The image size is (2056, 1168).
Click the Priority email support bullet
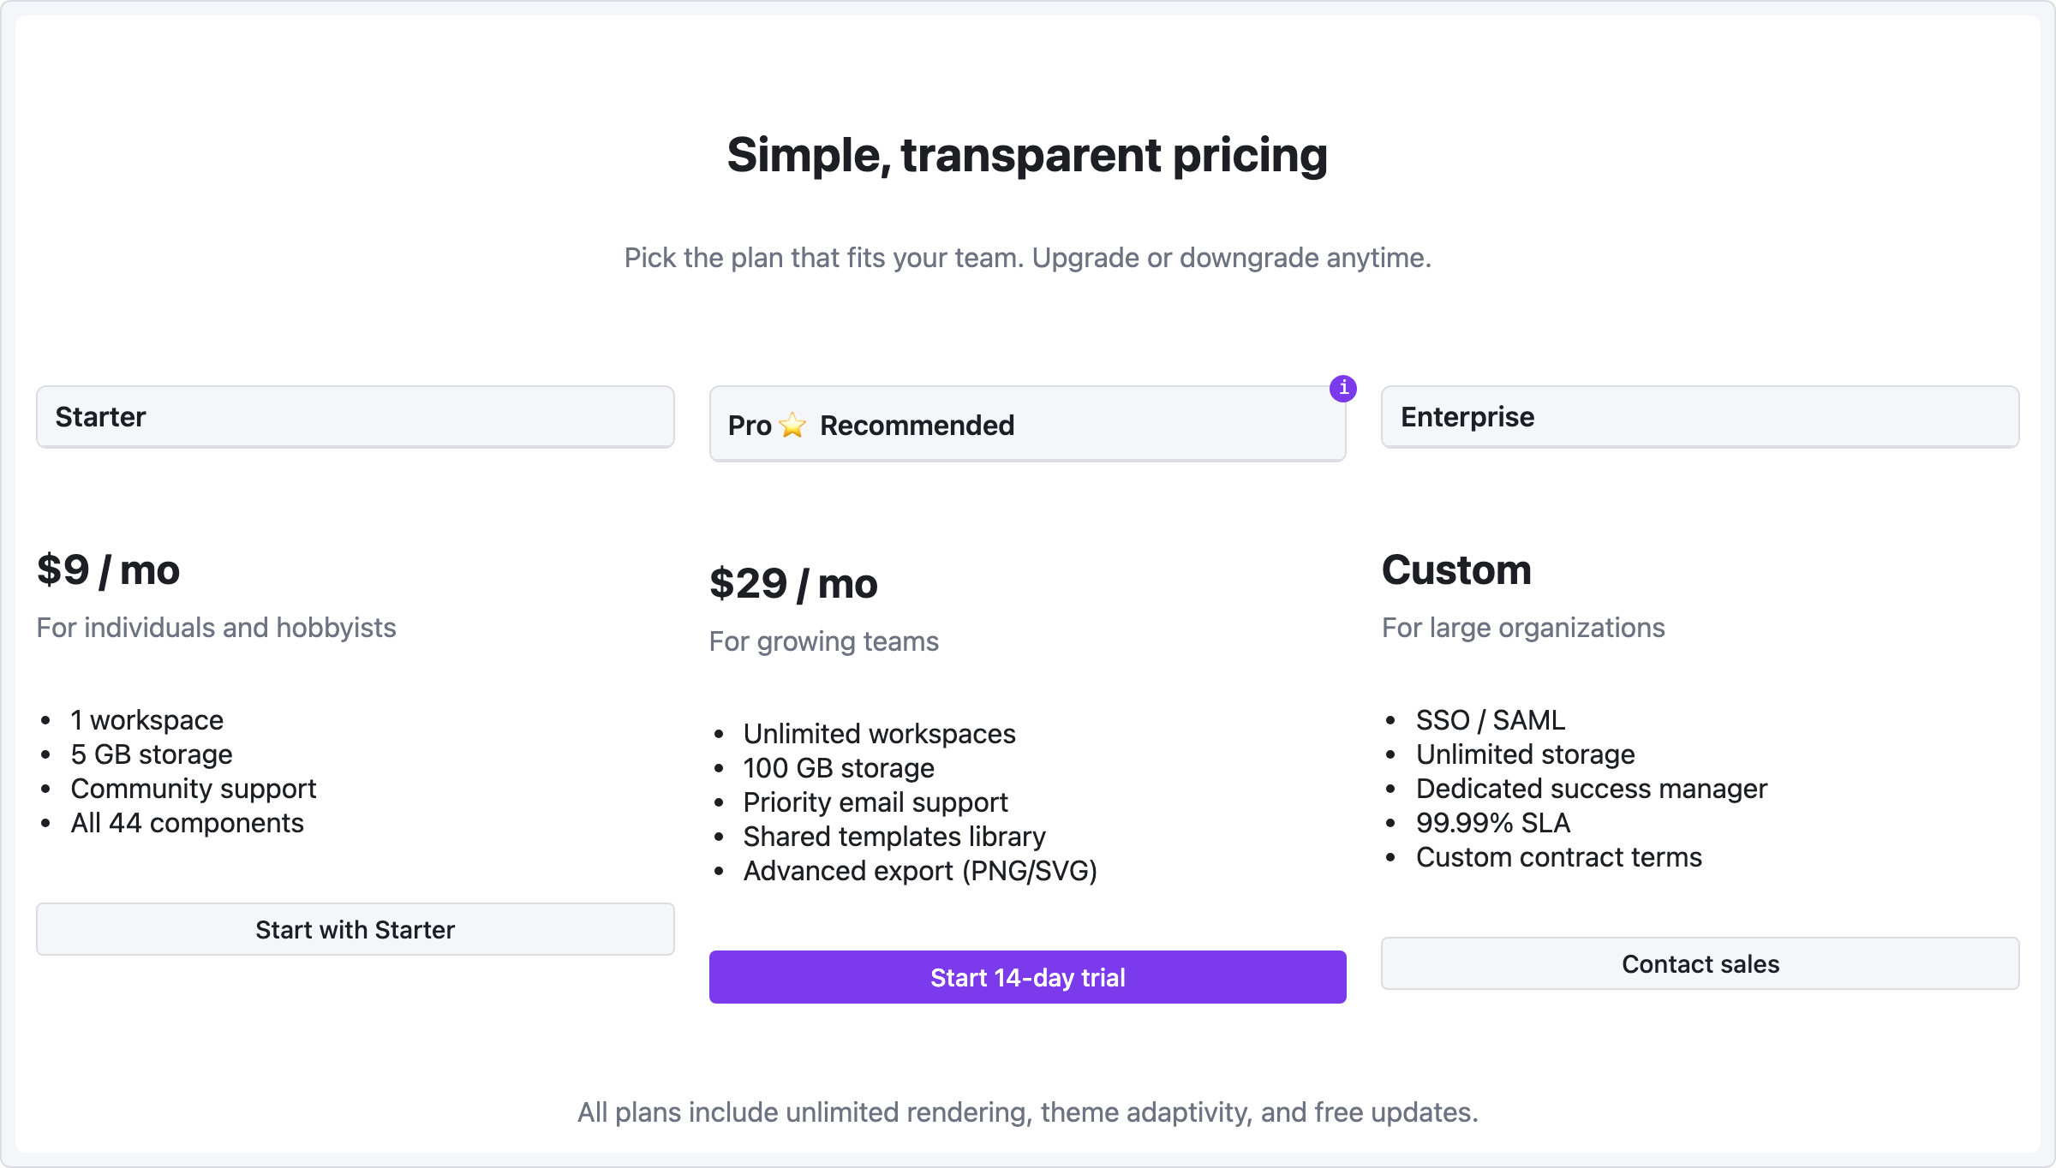pyautogui.click(x=876, y=802)
